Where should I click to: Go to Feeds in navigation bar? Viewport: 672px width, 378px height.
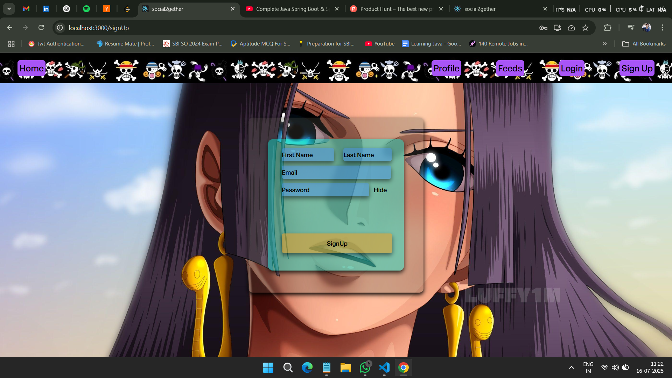(510, 68)
